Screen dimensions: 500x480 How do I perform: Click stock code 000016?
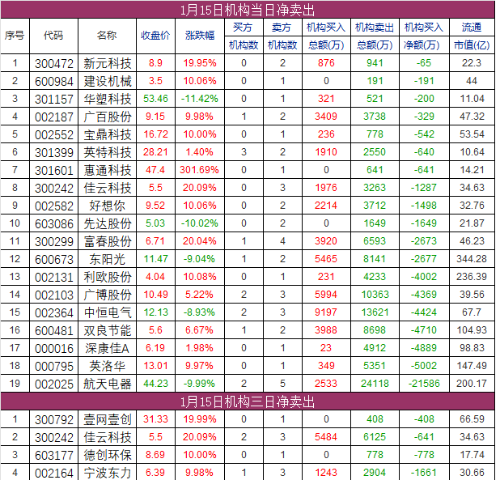pos(54,349)
